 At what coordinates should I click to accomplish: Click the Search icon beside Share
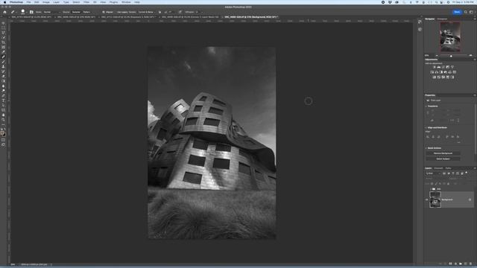[465, 12]
